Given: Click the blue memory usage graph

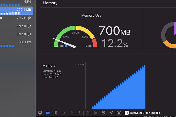Looking at the screenshot, I should coord(119,87).
